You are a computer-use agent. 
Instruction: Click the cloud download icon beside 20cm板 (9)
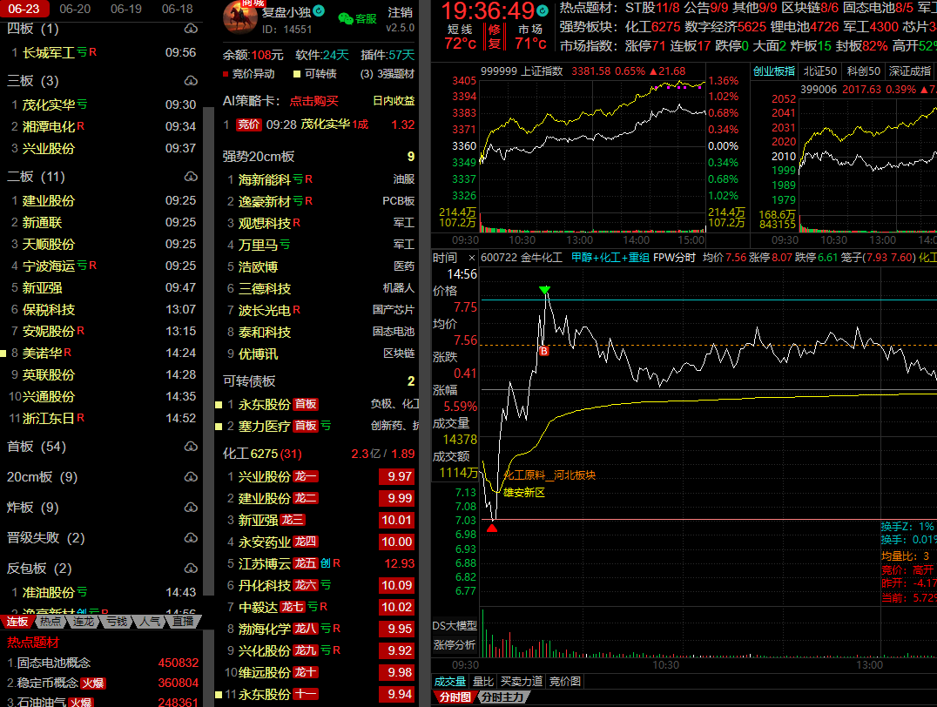(x=191, y=477)
